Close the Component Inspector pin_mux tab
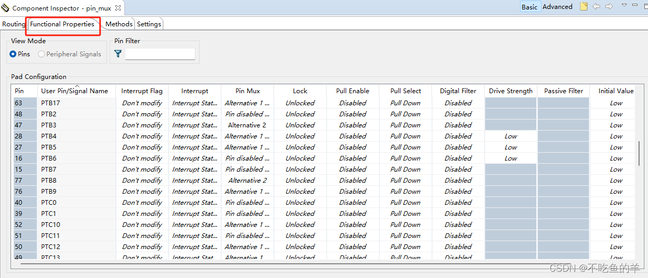Image resolution: width=648 pixels, height=278 pixels. click(x=117, y=8)
